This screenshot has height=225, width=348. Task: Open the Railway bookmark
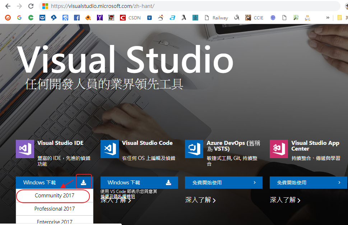pos(217,18)
